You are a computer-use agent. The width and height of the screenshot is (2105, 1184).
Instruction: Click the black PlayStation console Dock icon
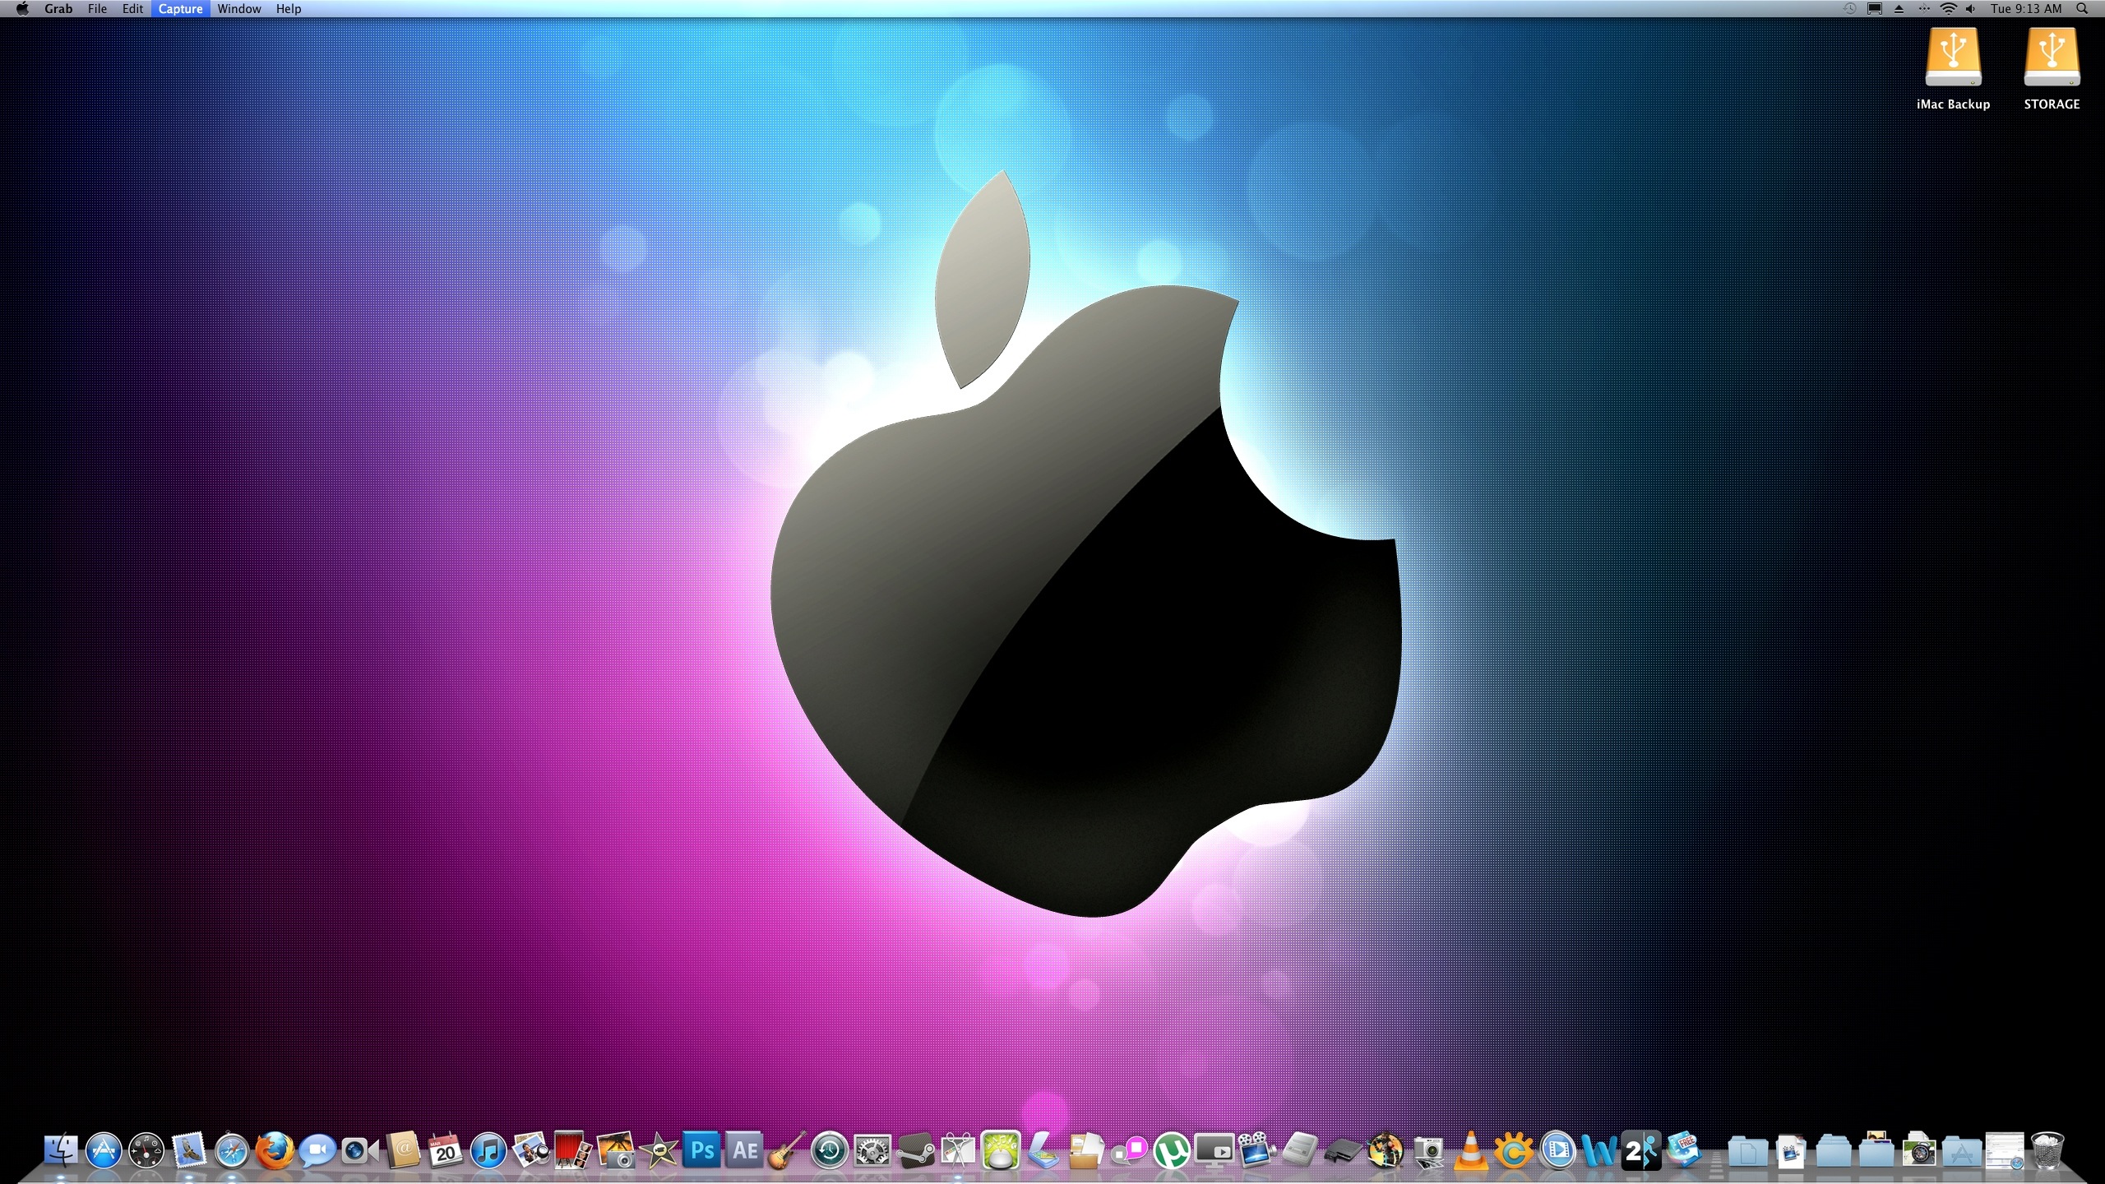(1343, 1150)
